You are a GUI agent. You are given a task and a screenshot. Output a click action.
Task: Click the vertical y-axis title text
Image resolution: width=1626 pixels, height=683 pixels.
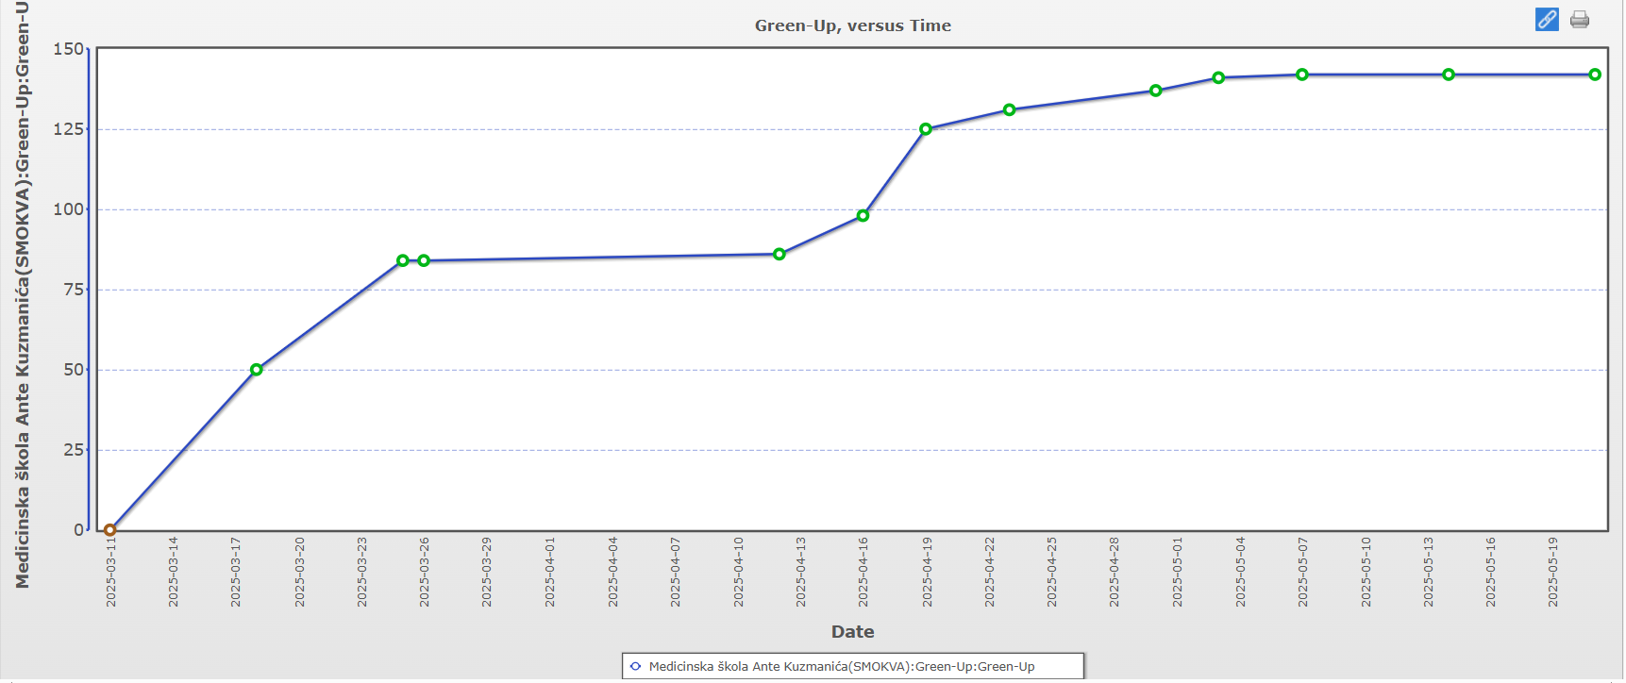point(23,292)
